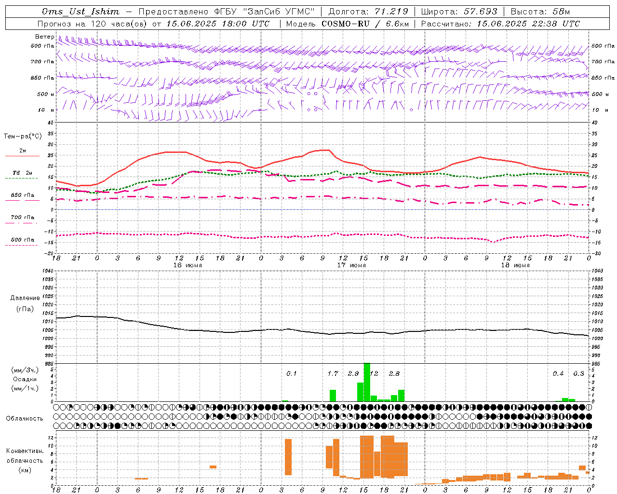This screenshot has height=494, width=617.
Task: Click the 0.4 precipitation amount label
Action: tap(558, 374)
